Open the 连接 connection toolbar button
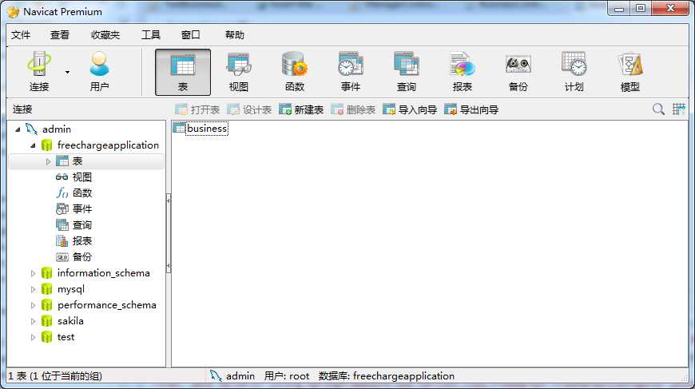 coord(39,72)
